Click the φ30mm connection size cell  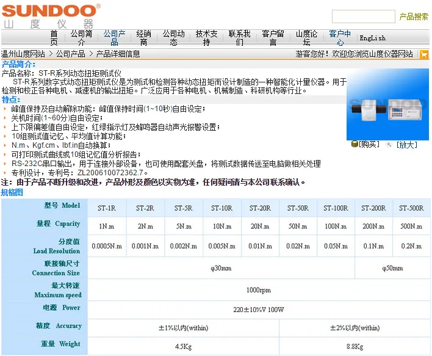(x=221, y=268)
